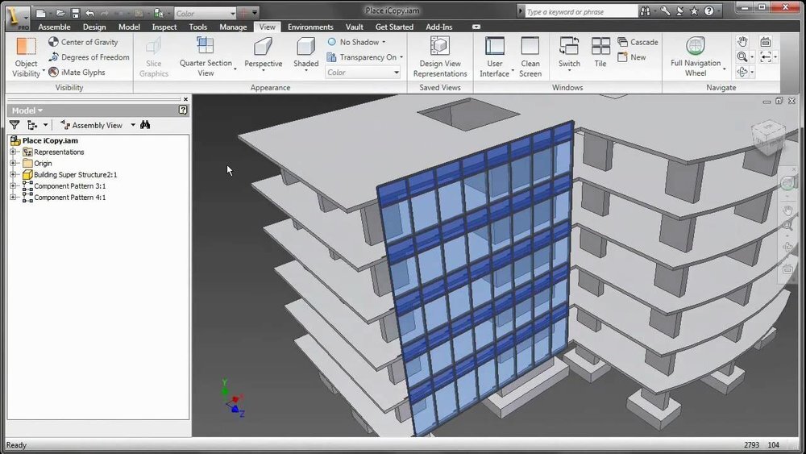Open the Inventor application menu button
The height and width of the screenshot is (454, 806).
(x=16, y=17)
